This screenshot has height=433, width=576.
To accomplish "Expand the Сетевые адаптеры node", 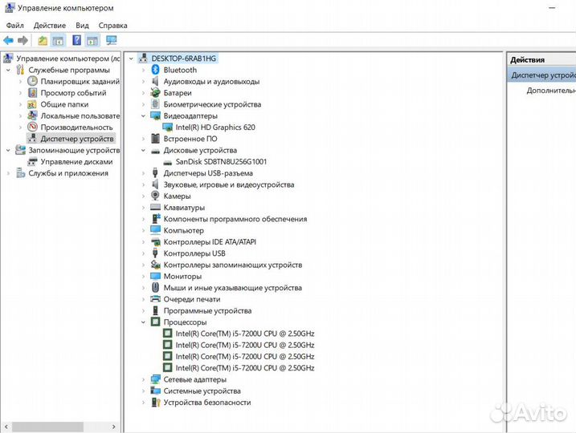I will tap(143, 379).
